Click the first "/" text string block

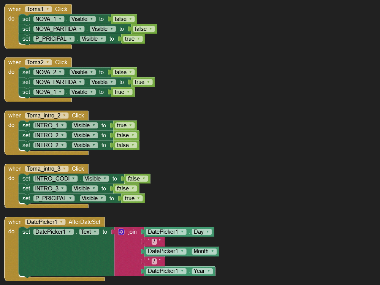tap(154, 242)
